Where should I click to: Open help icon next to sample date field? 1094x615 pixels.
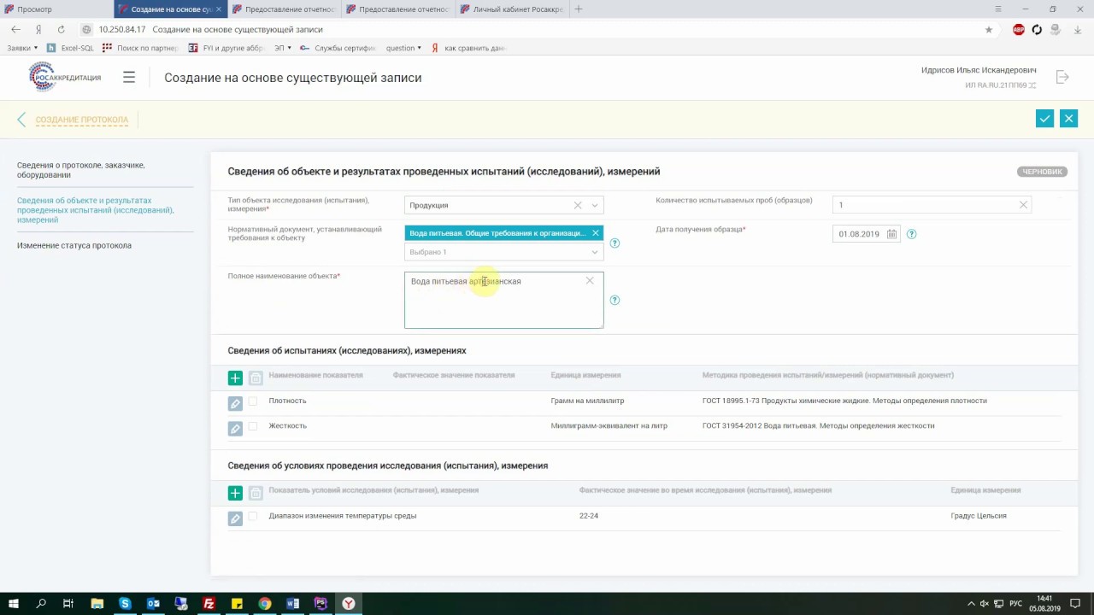911,234
